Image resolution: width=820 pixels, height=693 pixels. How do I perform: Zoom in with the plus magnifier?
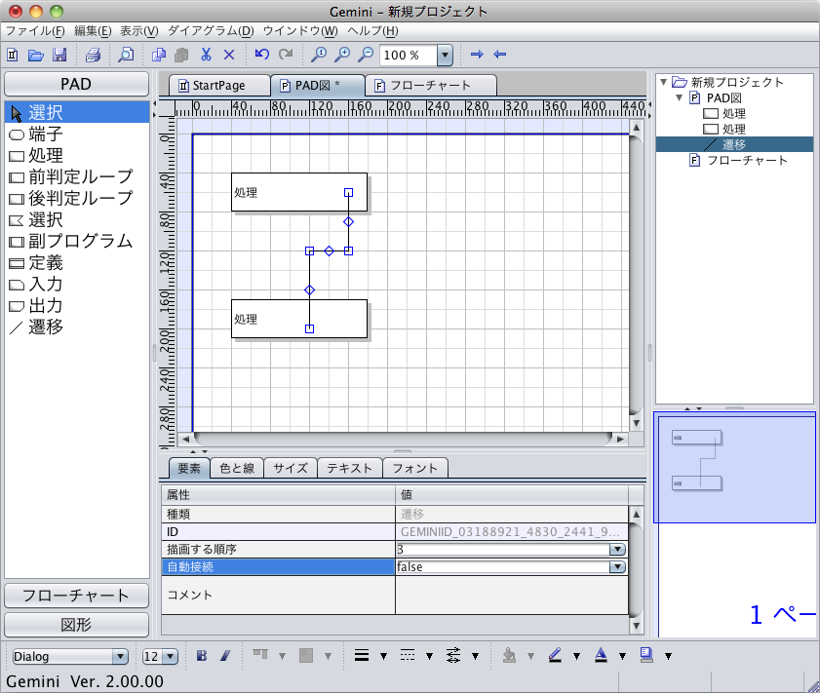pyautogui.click(x=342, y=55)
